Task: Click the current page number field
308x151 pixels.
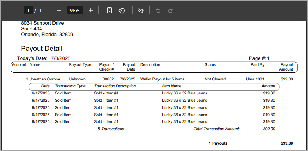Action: pos(28,10)
